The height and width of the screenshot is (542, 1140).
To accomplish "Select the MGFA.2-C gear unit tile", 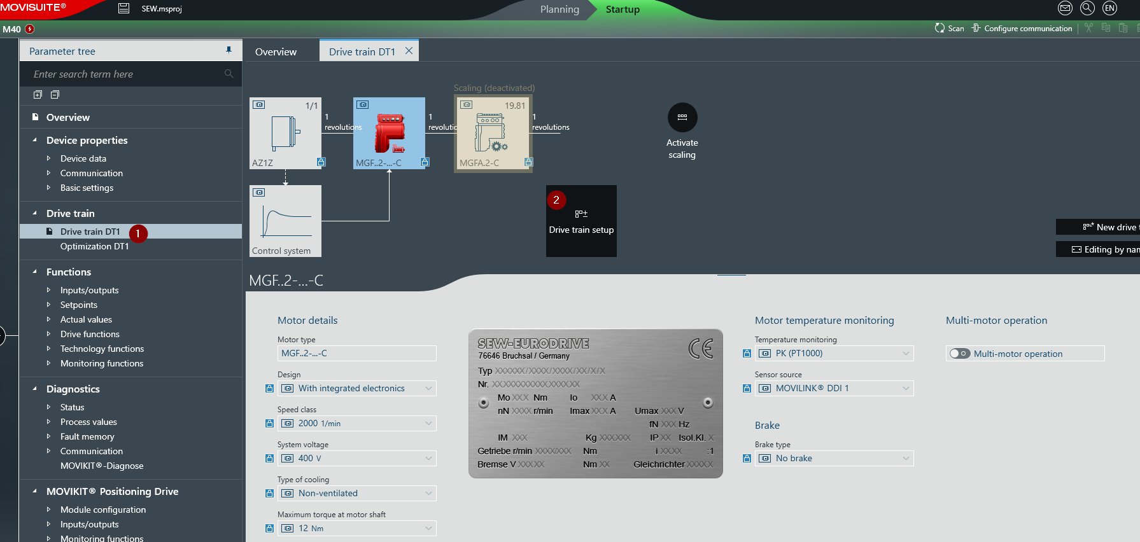I will pyautogui.click(x=493, y=133).
